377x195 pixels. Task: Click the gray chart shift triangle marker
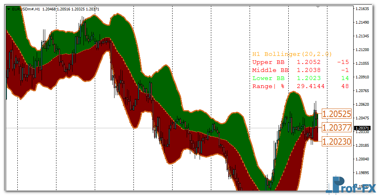pos(318,7)
